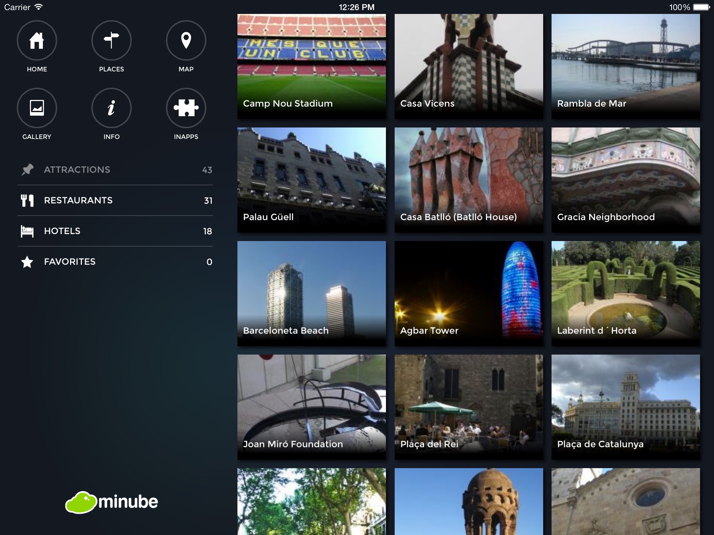Open Joan Miró Foundation tile
This screenshot has height=535, width=714.
pyautogui.click(x=311, y=407)
